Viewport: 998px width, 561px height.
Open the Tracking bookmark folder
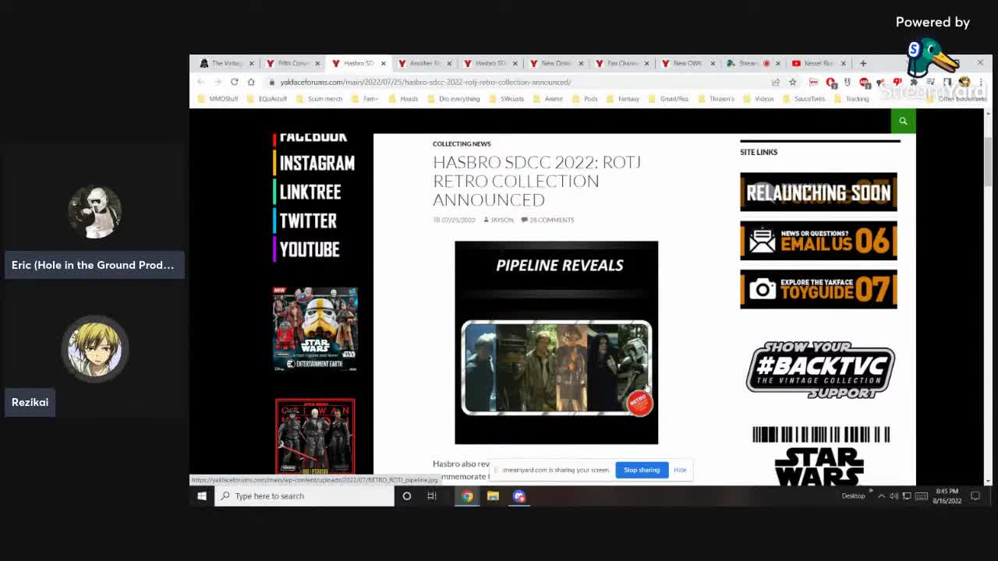coord(851,99)
